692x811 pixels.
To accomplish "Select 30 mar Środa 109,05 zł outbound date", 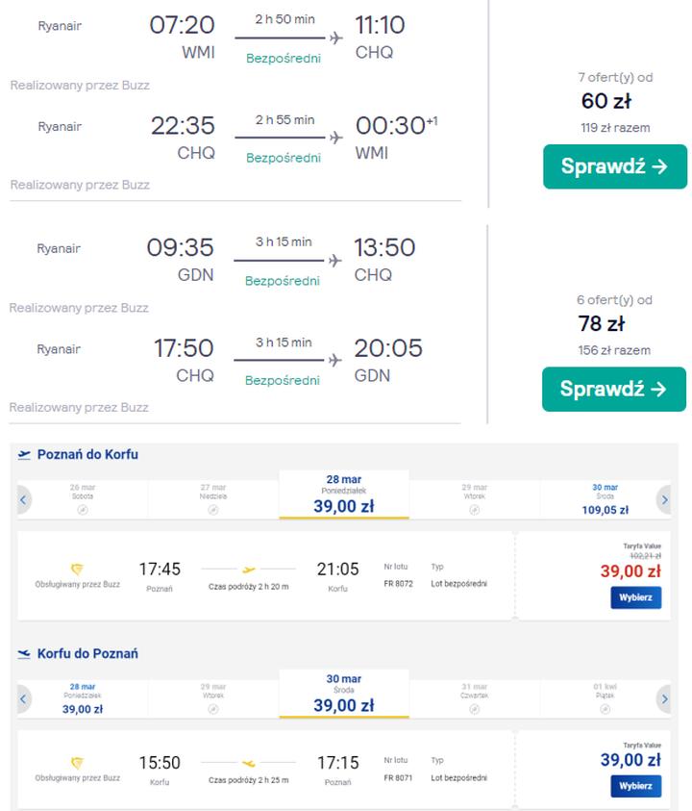I will tap(605, 499).
